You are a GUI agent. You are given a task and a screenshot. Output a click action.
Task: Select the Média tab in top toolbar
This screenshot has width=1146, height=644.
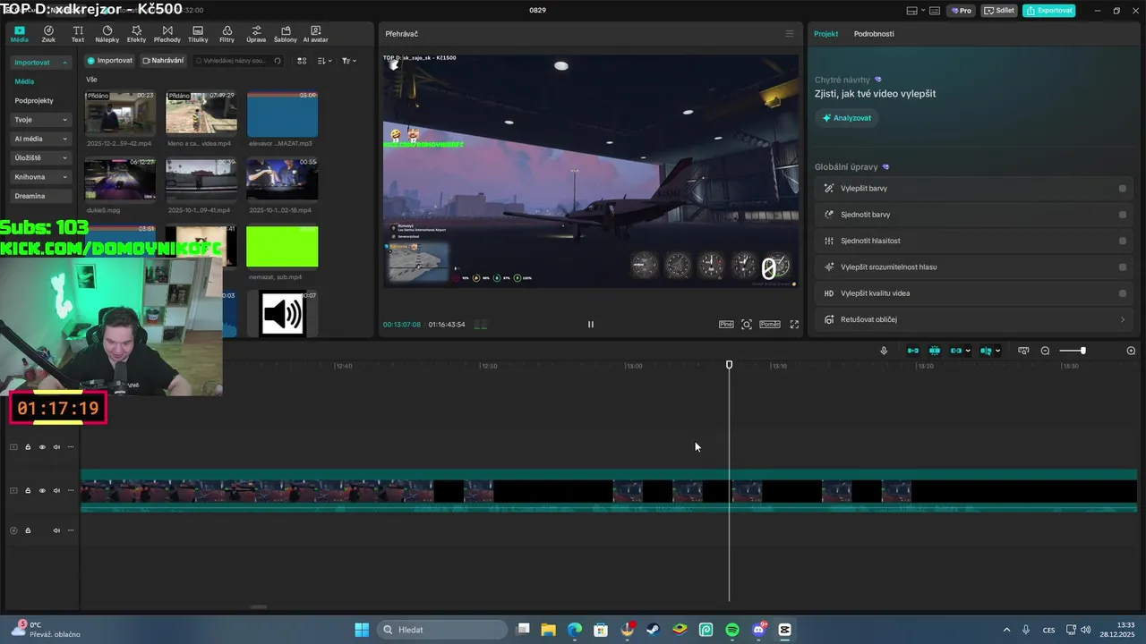19,34
